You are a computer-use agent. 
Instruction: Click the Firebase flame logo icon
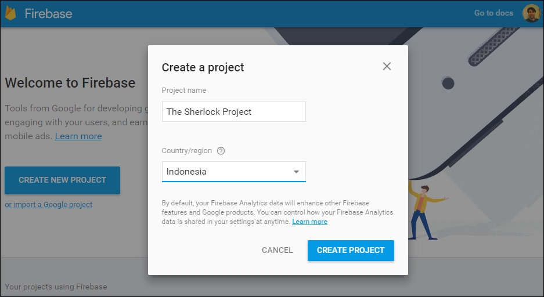[10, 13]
